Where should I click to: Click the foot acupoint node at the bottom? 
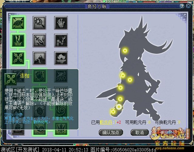(113, 112)
